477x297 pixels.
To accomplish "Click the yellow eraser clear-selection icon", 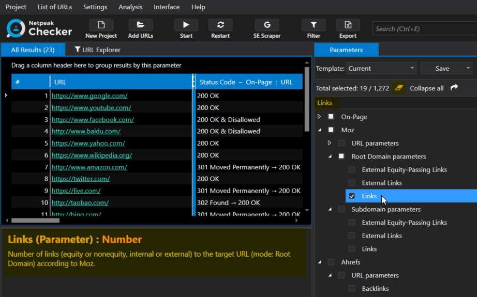I will (x=399, y=88).
